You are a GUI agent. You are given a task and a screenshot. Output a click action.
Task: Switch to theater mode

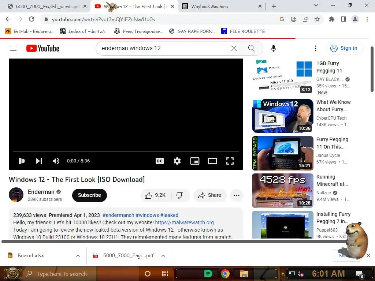coord(212,161)
